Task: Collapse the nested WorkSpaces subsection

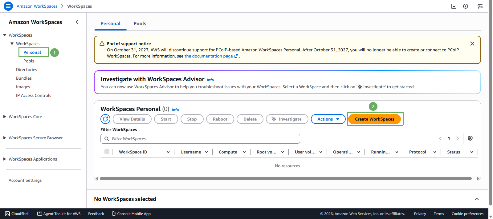Action: click(x=12, y=44)
